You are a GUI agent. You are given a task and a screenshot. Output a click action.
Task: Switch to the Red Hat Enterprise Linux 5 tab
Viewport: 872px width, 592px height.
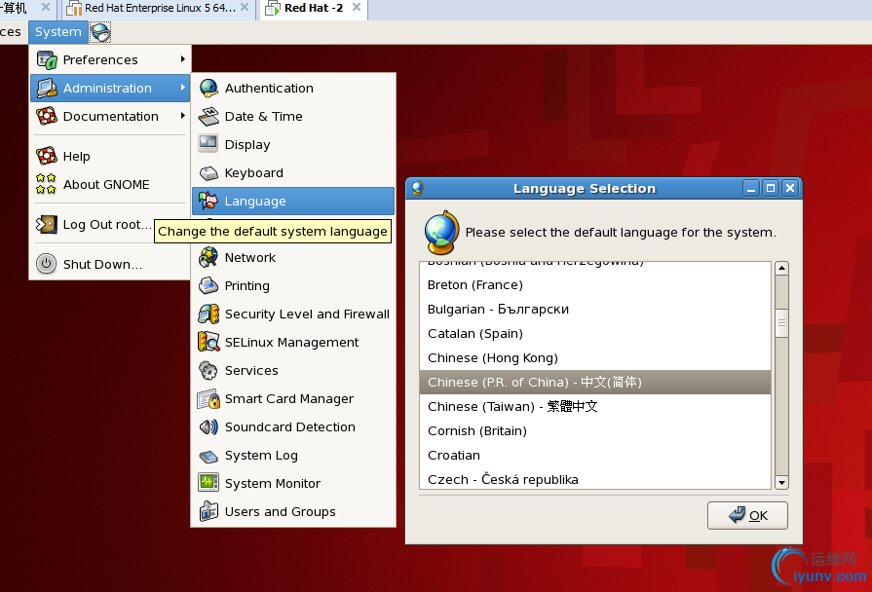154,8
